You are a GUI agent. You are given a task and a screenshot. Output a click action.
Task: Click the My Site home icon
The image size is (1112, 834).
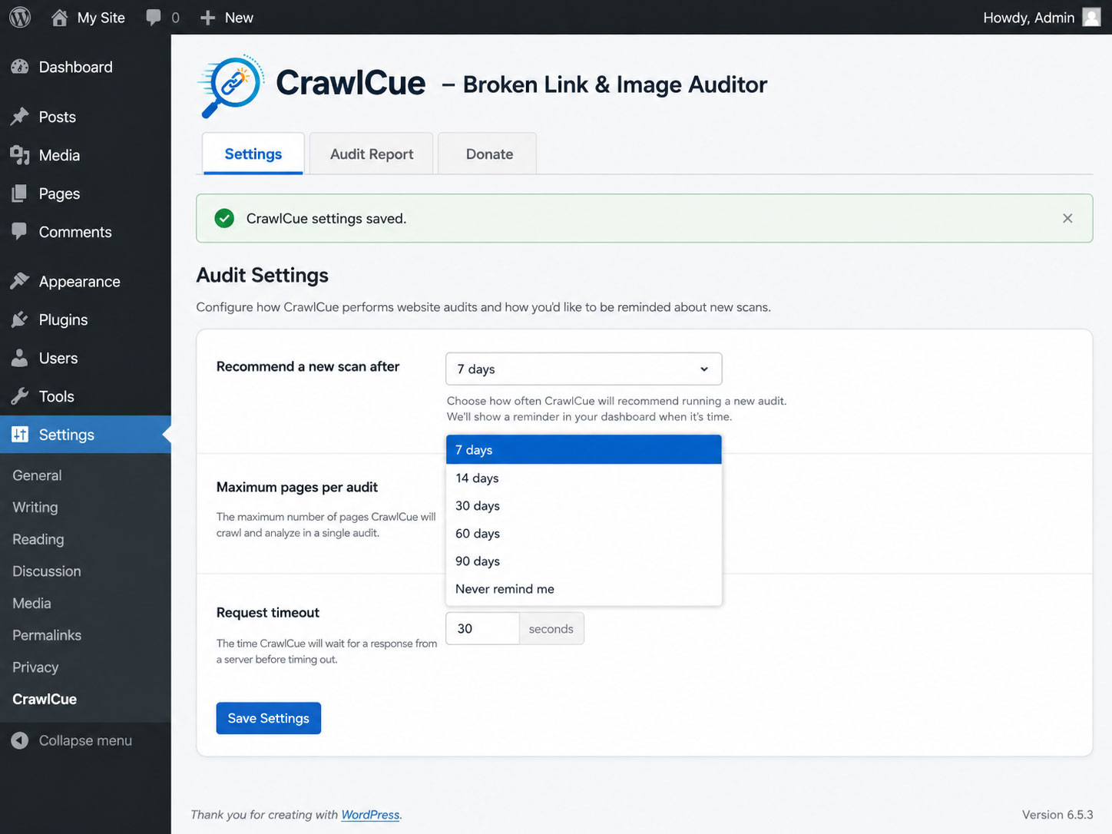(59, 18)
